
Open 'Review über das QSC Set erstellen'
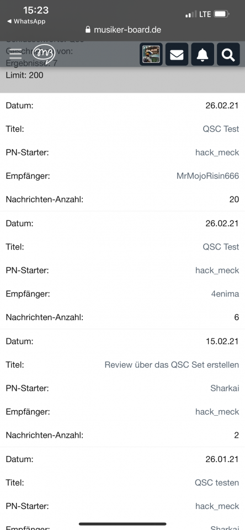[172, 365]
